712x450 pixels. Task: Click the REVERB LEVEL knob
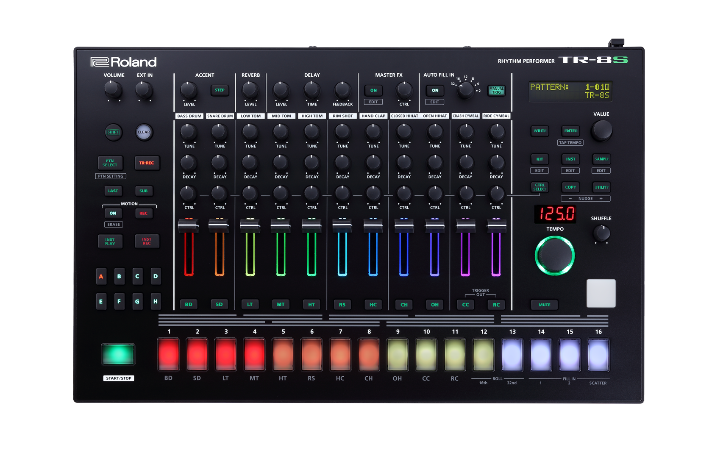250,90
